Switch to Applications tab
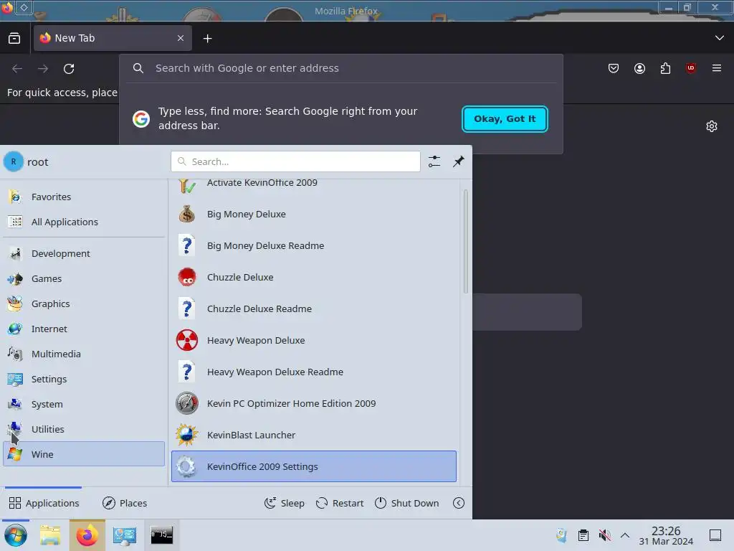Screen dimensions: 734x551 [x=44, y=503]
